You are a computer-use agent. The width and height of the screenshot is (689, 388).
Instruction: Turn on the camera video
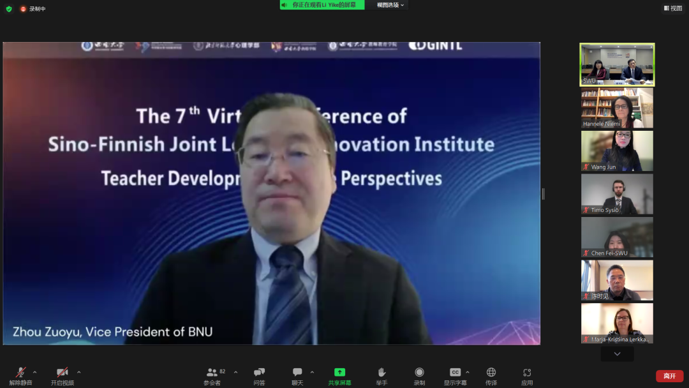coord(62,373)
